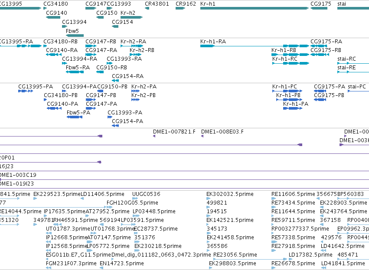Select the UUGC0536 EST label
This screenshot has height=270, width=369.
coord(146,194)
